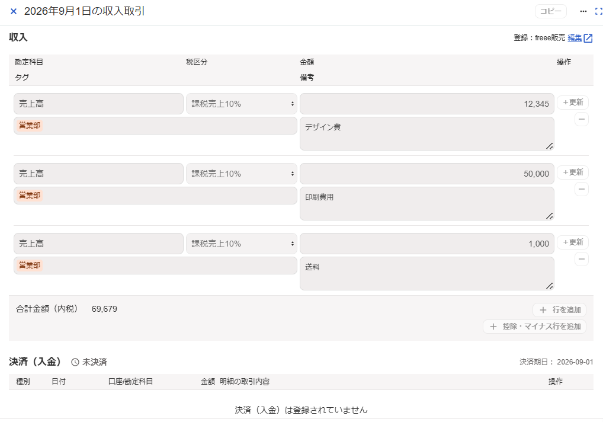Click the 1,000 amount field
The width and height of the screenshot is (603, 422).
pos(427,244)
